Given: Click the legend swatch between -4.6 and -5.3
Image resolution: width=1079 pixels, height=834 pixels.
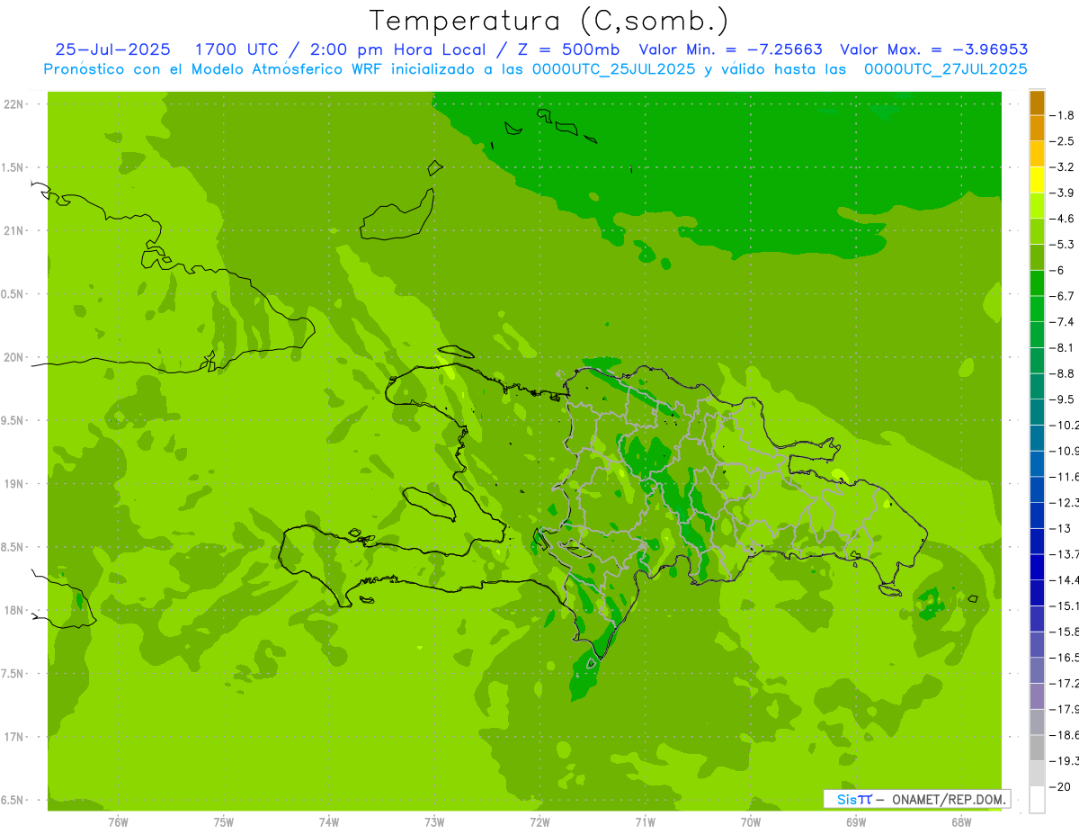Looking at the screenshot, I should coord(1037,232).
